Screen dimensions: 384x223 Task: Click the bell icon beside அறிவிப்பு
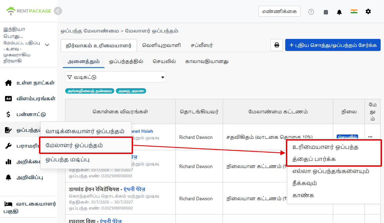[x=8, y=177]
